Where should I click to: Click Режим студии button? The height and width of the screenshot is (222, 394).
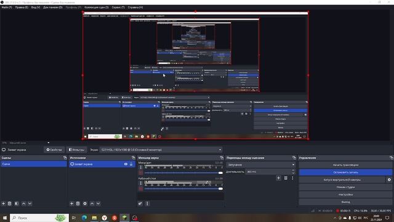[345, 187]
